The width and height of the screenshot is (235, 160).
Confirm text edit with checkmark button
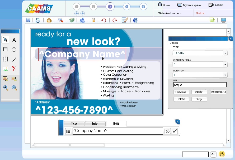(175, 131)
